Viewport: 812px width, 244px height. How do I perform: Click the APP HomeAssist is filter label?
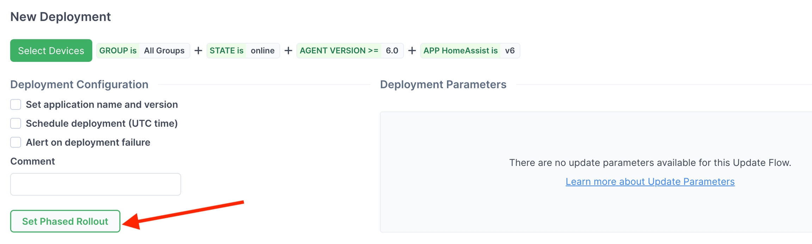click(460, 51)
